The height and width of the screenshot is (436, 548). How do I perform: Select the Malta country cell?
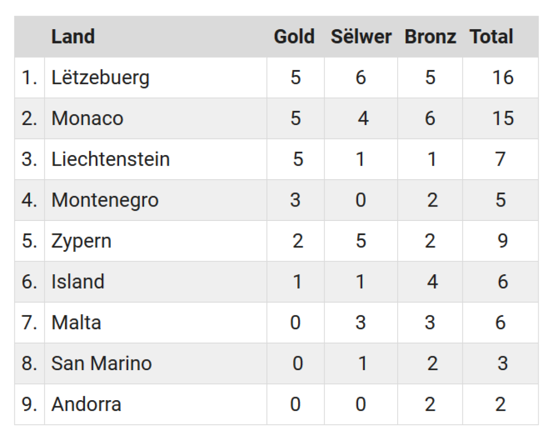pyautogui.click(x=76, y=323)
